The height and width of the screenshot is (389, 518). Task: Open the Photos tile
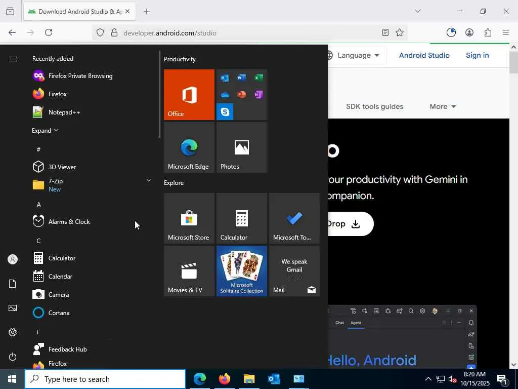241,147
